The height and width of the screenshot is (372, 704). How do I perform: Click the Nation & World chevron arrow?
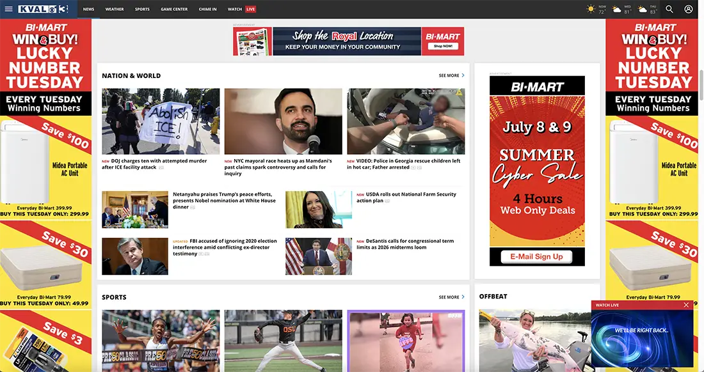click(463, 75)
